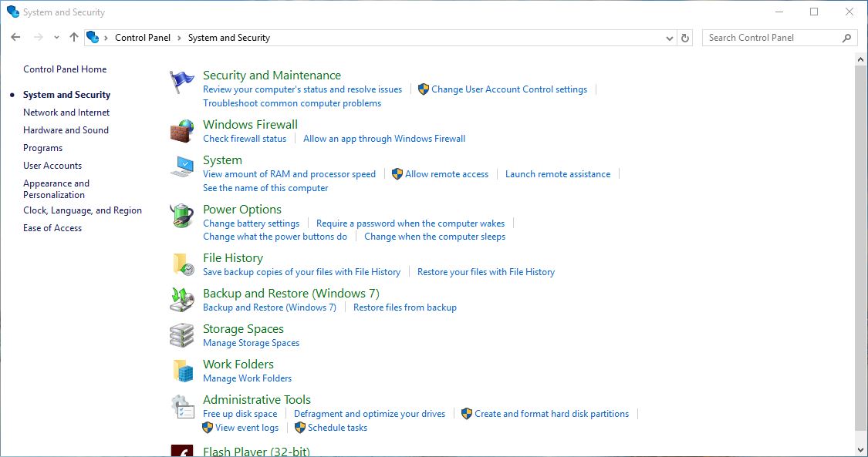Open the Work Folders icon
The height and width of the screenshot is (457, 868).
click(182, 371)
